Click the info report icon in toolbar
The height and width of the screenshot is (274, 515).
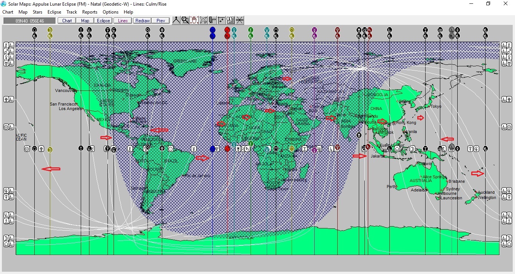coord(231,20)
